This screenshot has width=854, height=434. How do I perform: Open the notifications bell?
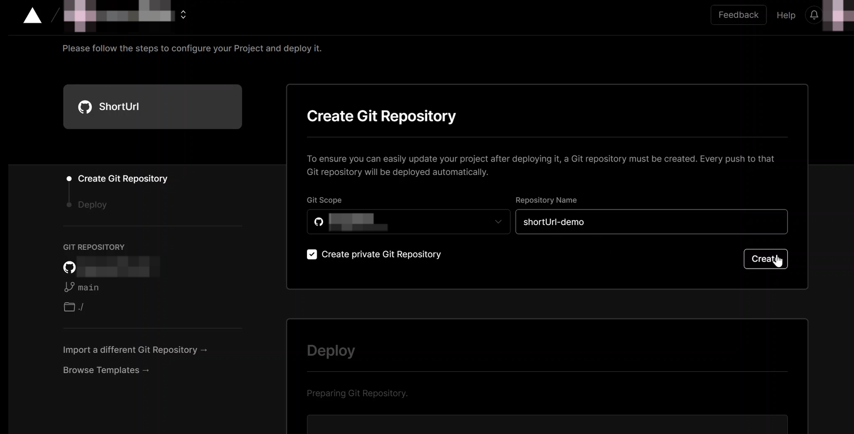(x=813, y=15)
